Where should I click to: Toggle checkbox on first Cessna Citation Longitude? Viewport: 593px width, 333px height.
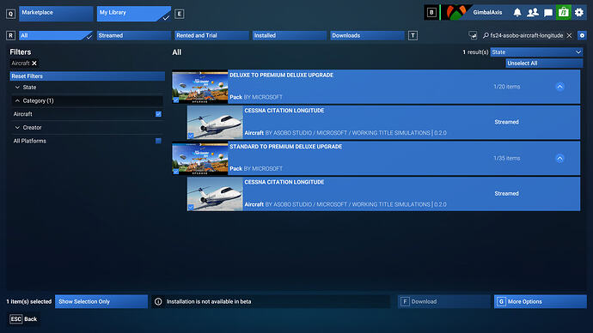coord(191,136)
